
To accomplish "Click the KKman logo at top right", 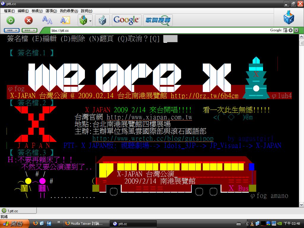I will click(x=289, y=18).
